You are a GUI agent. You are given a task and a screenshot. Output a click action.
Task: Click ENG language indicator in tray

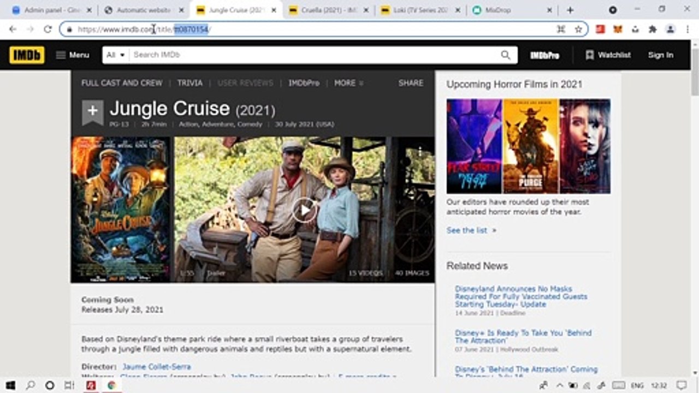coord(637,385)
